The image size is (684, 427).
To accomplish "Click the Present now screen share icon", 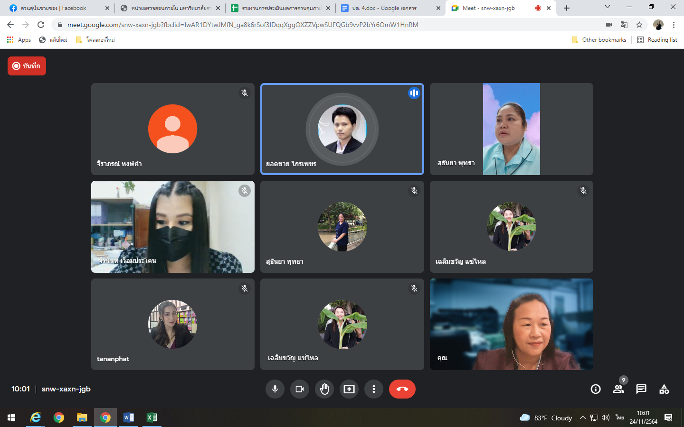I will coord(349,389).
